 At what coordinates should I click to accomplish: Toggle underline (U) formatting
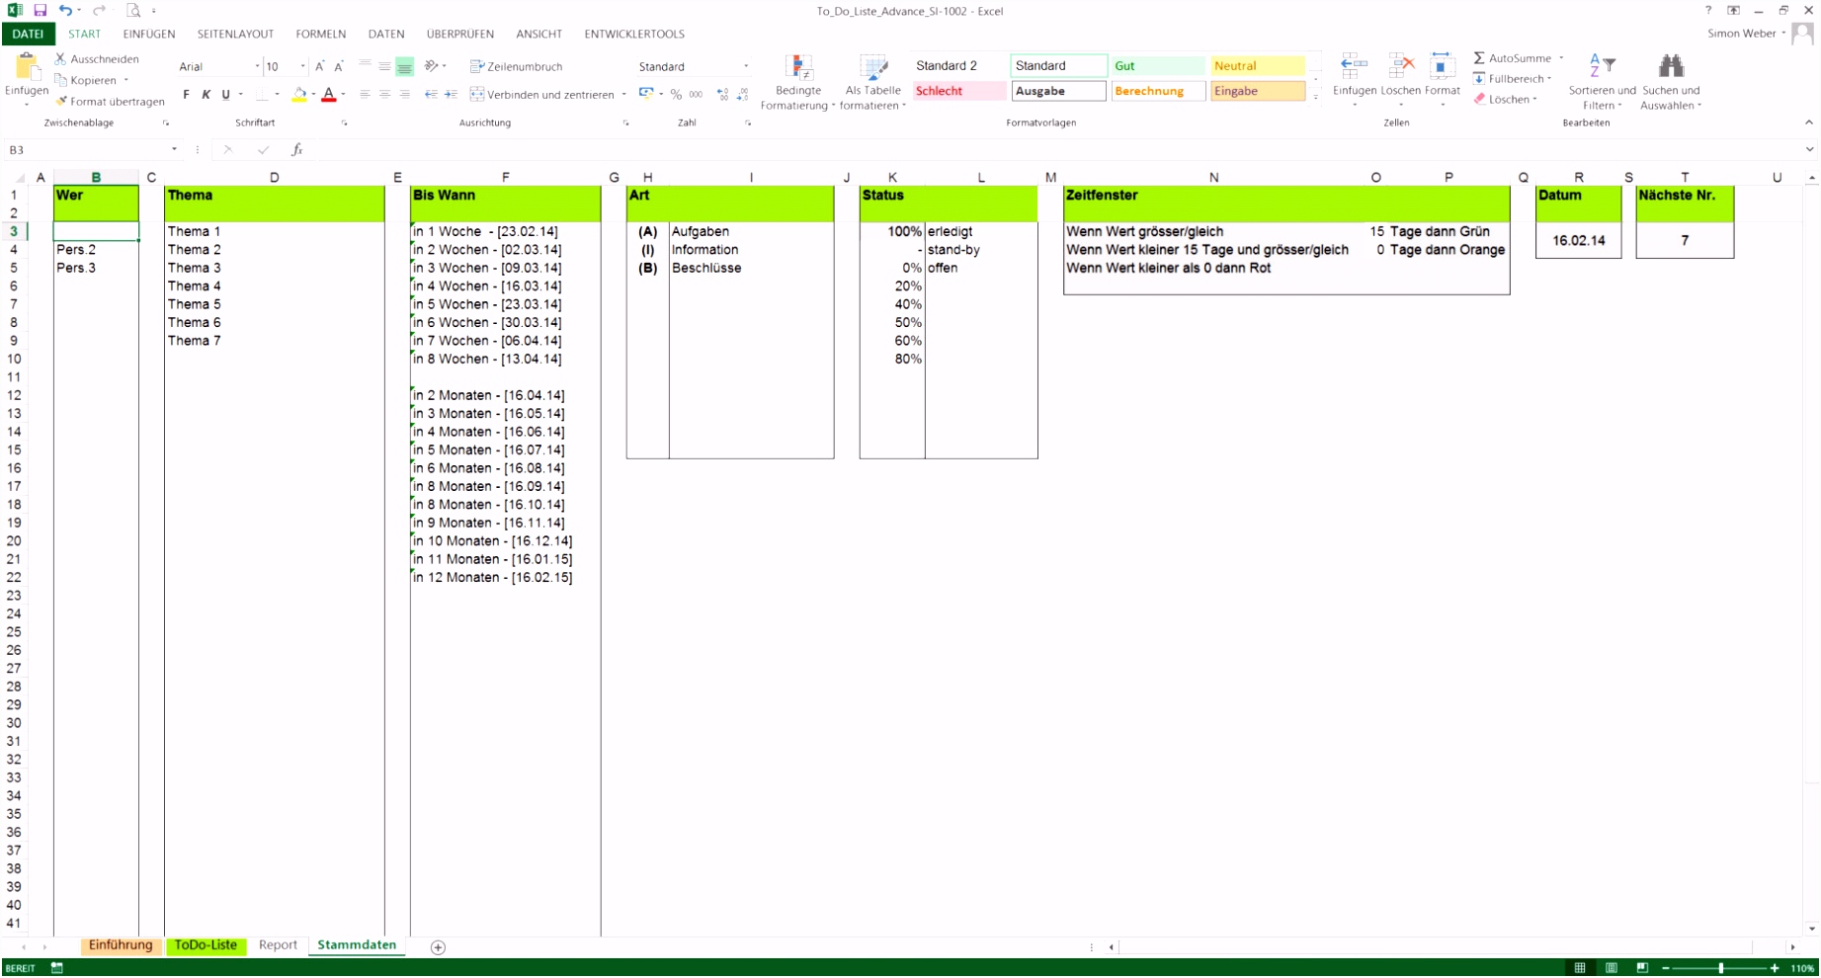(x=225, y=94)
